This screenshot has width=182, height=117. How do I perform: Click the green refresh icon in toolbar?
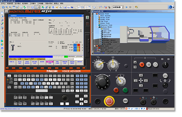click(25, 7)
